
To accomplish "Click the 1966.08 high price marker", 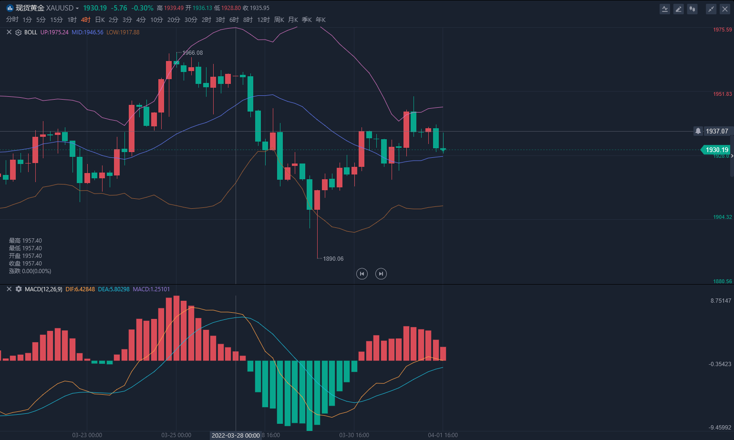I will coord(193,53).
